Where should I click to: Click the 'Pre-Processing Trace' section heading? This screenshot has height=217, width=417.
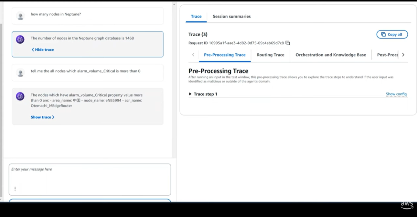click(x=218, y=71)
